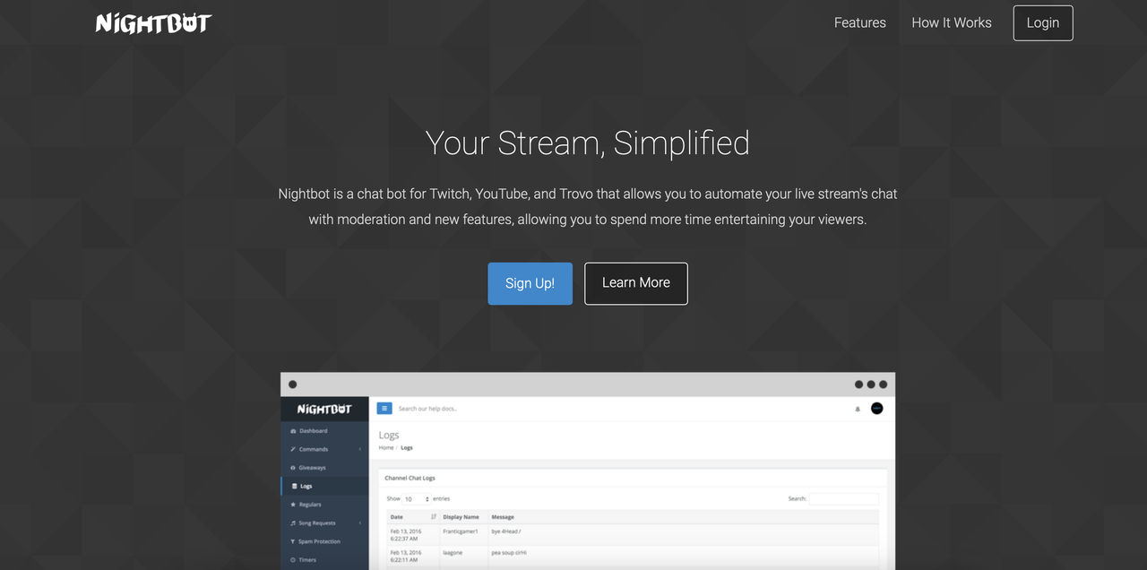Viewport: 1147px width, 570px height.
Task: Select Giveaways in the preview sidebar
Action: [x=324, y=468]
